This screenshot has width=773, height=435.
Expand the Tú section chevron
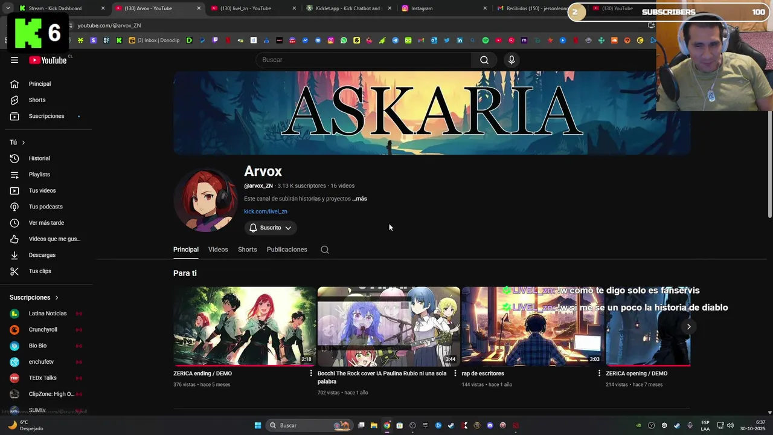[x=24, y=143]
